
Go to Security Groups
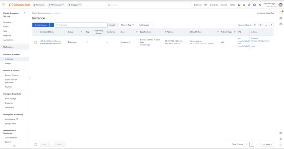click(x=11, y=75)
